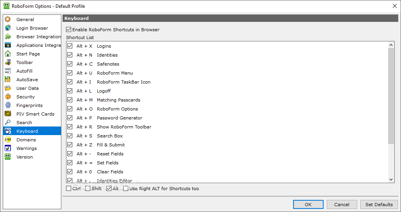The image size is (401, 212).
Task: Click the Security padlock icon
Action: pyautogui.click(x=8, y=97)
